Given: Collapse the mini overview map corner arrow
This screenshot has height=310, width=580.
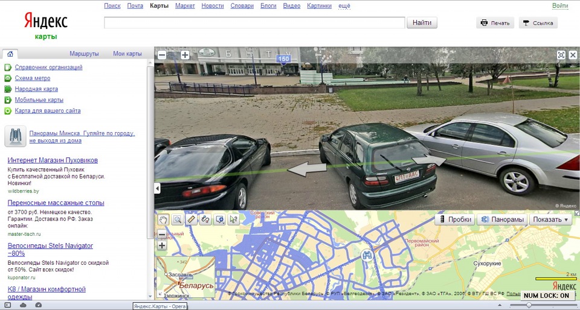Looking at the screenshot, I should pos(160,294).
